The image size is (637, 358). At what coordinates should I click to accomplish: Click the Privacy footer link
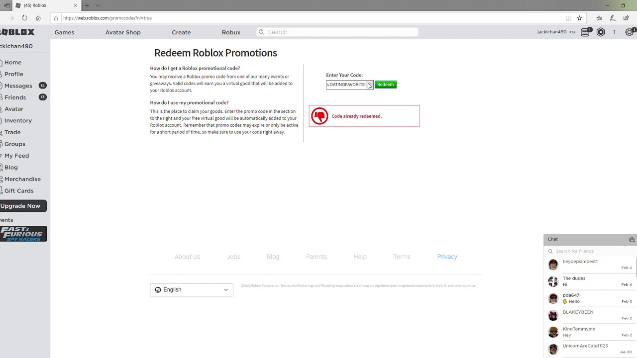coord(447,257)
